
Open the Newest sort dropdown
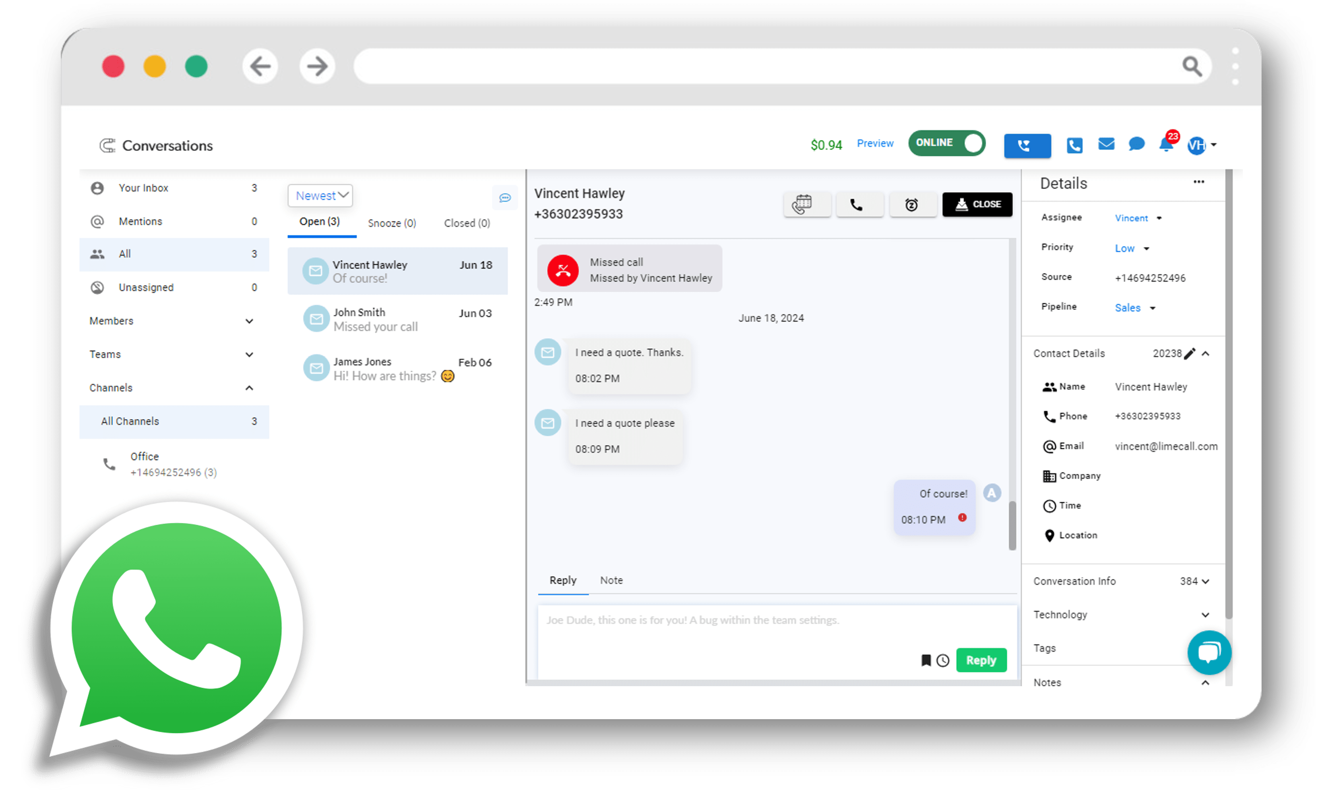pyautogui.click(x=320, y=196)
